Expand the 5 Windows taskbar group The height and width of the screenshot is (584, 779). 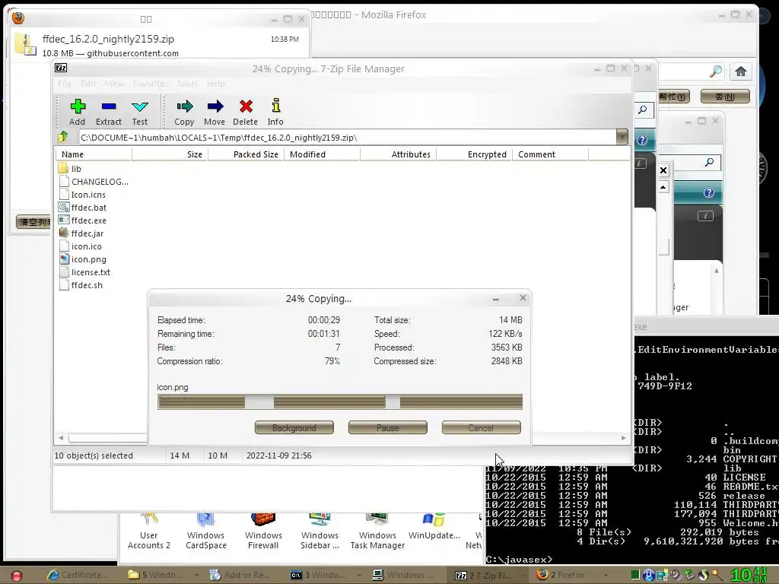[x=196, y=575]
